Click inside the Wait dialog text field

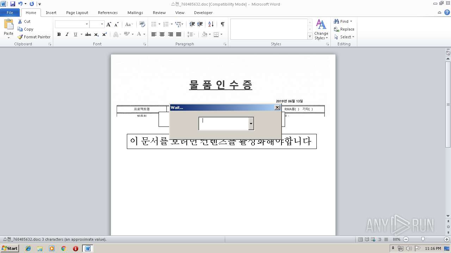pyautogui.click(x=224, y=123)
